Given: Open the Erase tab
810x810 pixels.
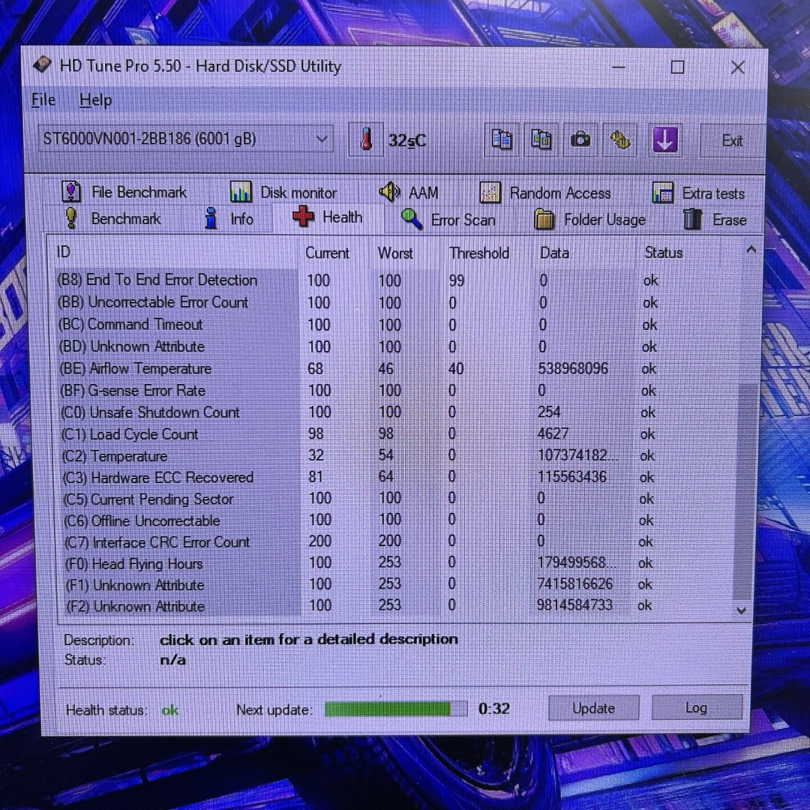Looking at the screenshot, I should coord(715,220).
